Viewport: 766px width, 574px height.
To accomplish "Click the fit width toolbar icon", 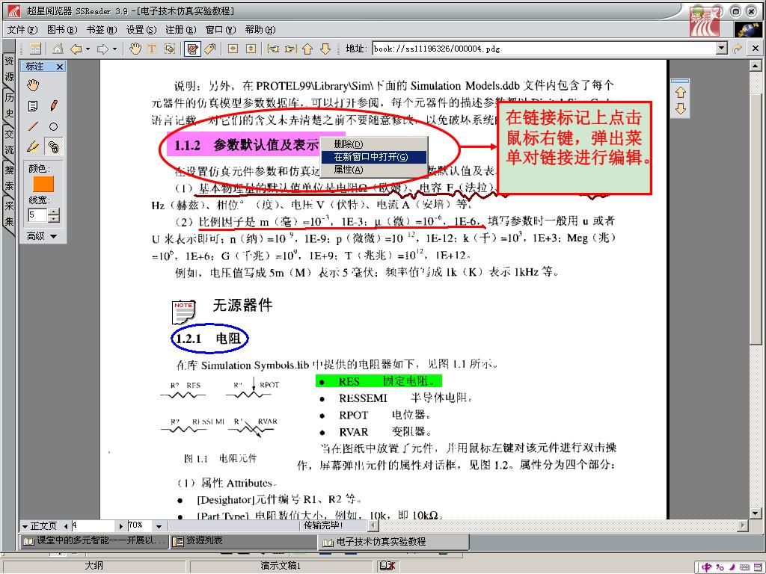I will pyautogui.click(x=233, y=49).
